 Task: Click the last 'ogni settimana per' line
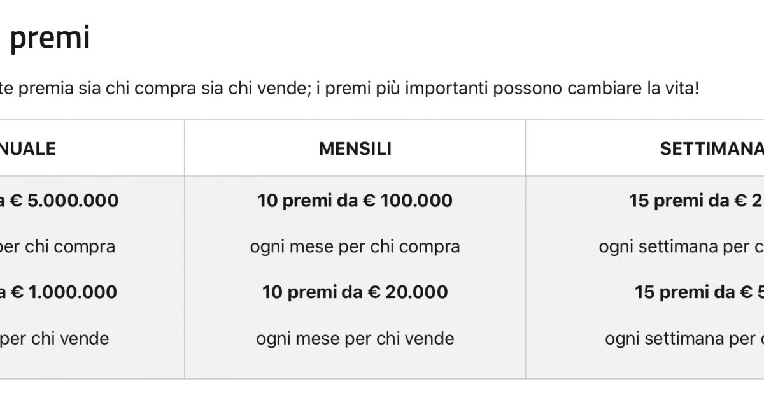pyautogui.click(x=684, y=338)
